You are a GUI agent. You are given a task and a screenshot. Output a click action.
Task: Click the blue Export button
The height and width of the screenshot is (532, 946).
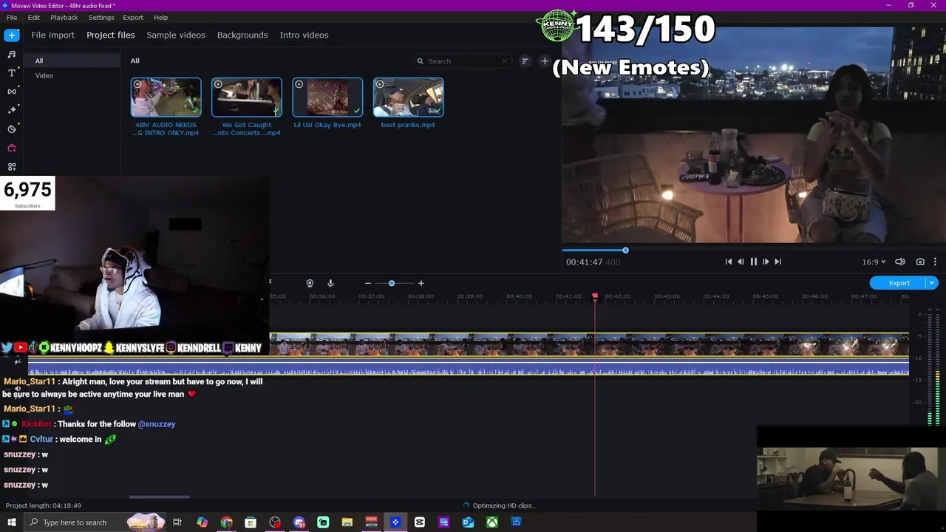[899, 283]
